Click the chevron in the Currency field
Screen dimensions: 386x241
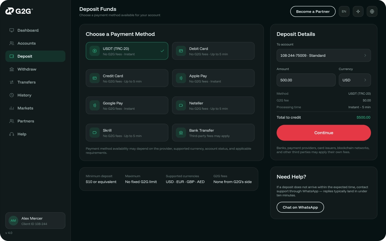(x=365, y=80)
